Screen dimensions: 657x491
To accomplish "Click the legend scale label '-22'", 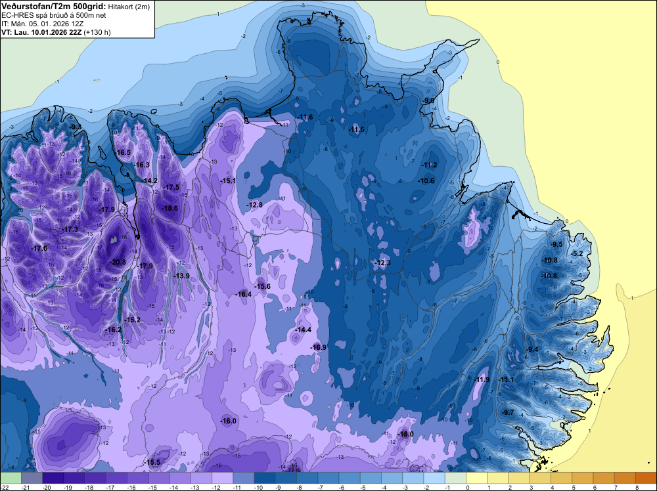I will [x=5, y=487].
